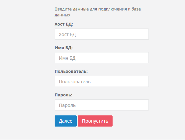Click the red Пропустить button
This screenshot has height=140, width=185.
(x=95, y=121)
